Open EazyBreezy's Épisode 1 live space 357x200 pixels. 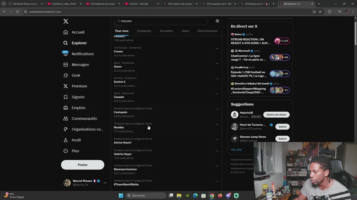click(260, 72)
